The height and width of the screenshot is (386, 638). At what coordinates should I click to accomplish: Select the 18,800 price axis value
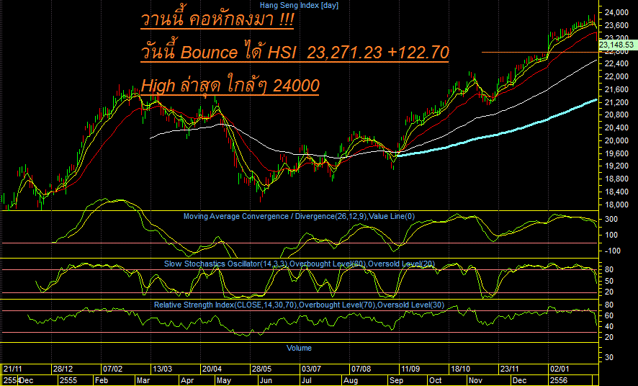616,179
